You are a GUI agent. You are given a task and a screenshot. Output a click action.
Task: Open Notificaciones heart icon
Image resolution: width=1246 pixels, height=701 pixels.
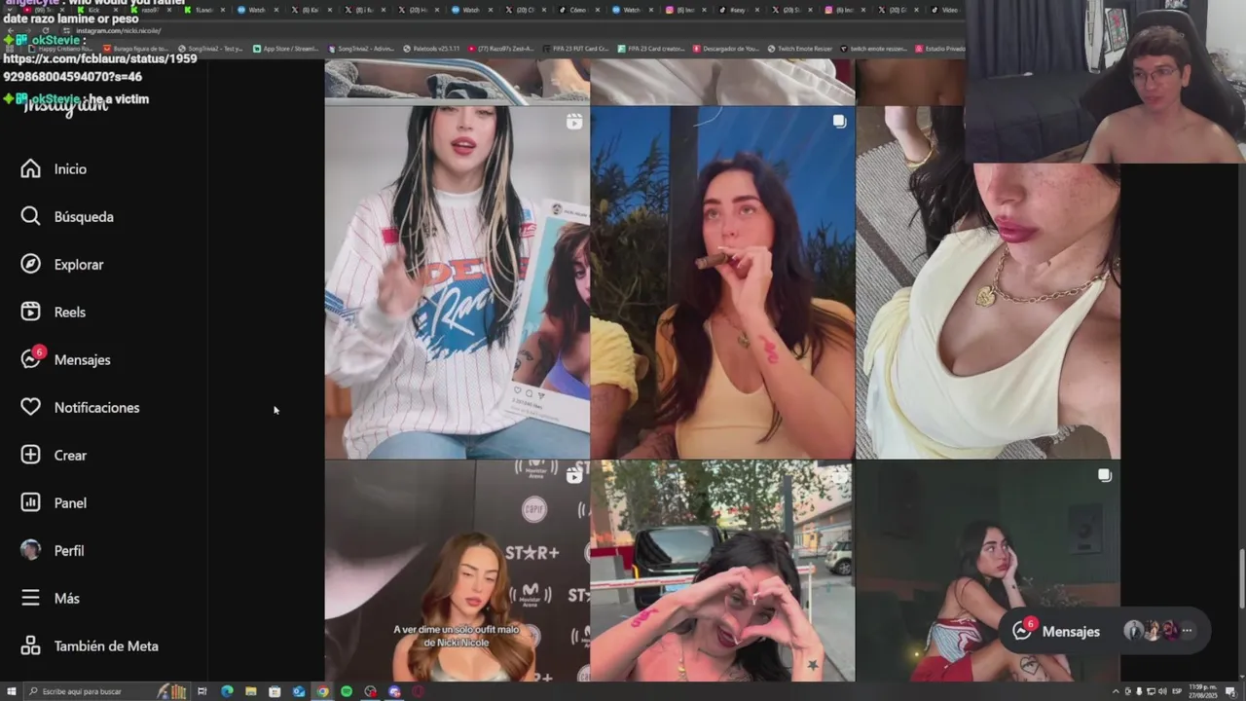[30, 407]
